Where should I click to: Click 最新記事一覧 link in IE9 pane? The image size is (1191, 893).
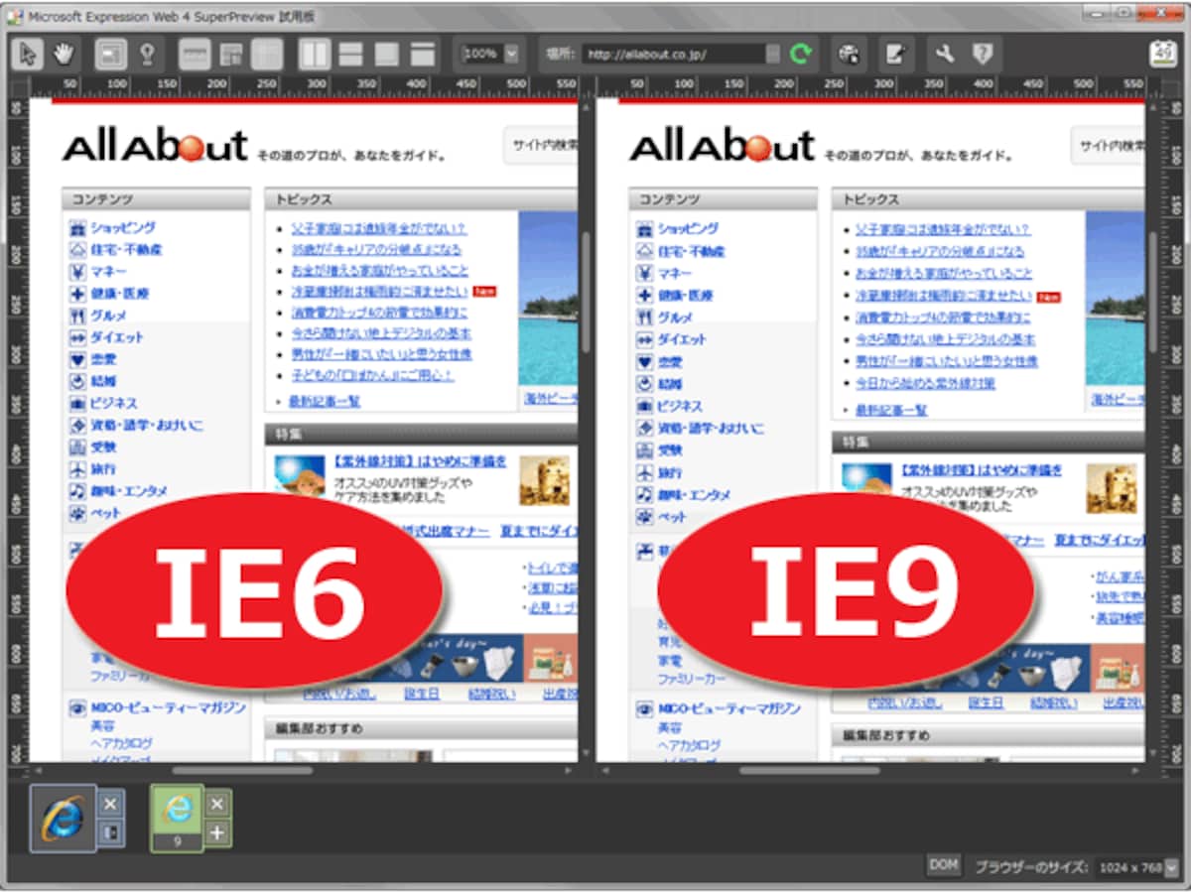click(x=891, y=409)
